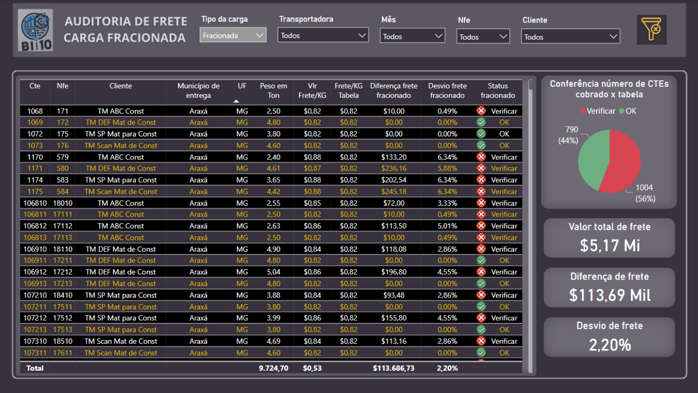This screenshot has height=393, width=698.
Task: Expand the Transportadora dropdown
Action: pyautogui.click(x=323, y=35)
